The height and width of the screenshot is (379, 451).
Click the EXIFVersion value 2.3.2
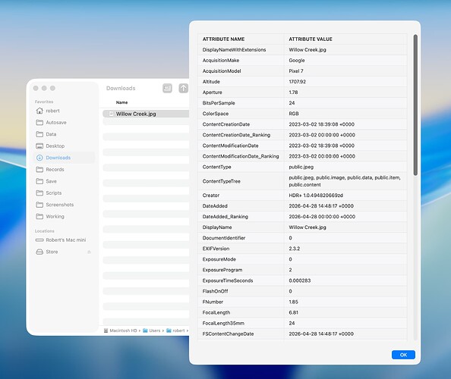(x=295, y=249)
